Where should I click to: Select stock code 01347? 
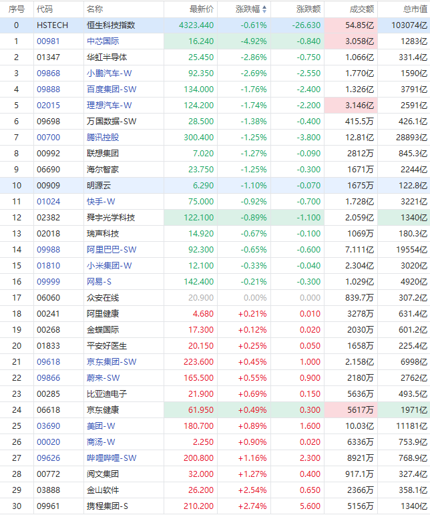point(48,57)
